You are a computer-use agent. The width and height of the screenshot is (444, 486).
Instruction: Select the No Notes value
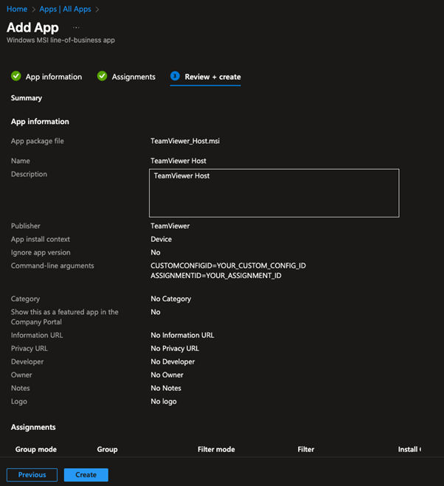click(166, 388)
